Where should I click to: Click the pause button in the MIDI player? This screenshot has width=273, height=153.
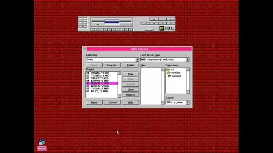coord(171,19)
